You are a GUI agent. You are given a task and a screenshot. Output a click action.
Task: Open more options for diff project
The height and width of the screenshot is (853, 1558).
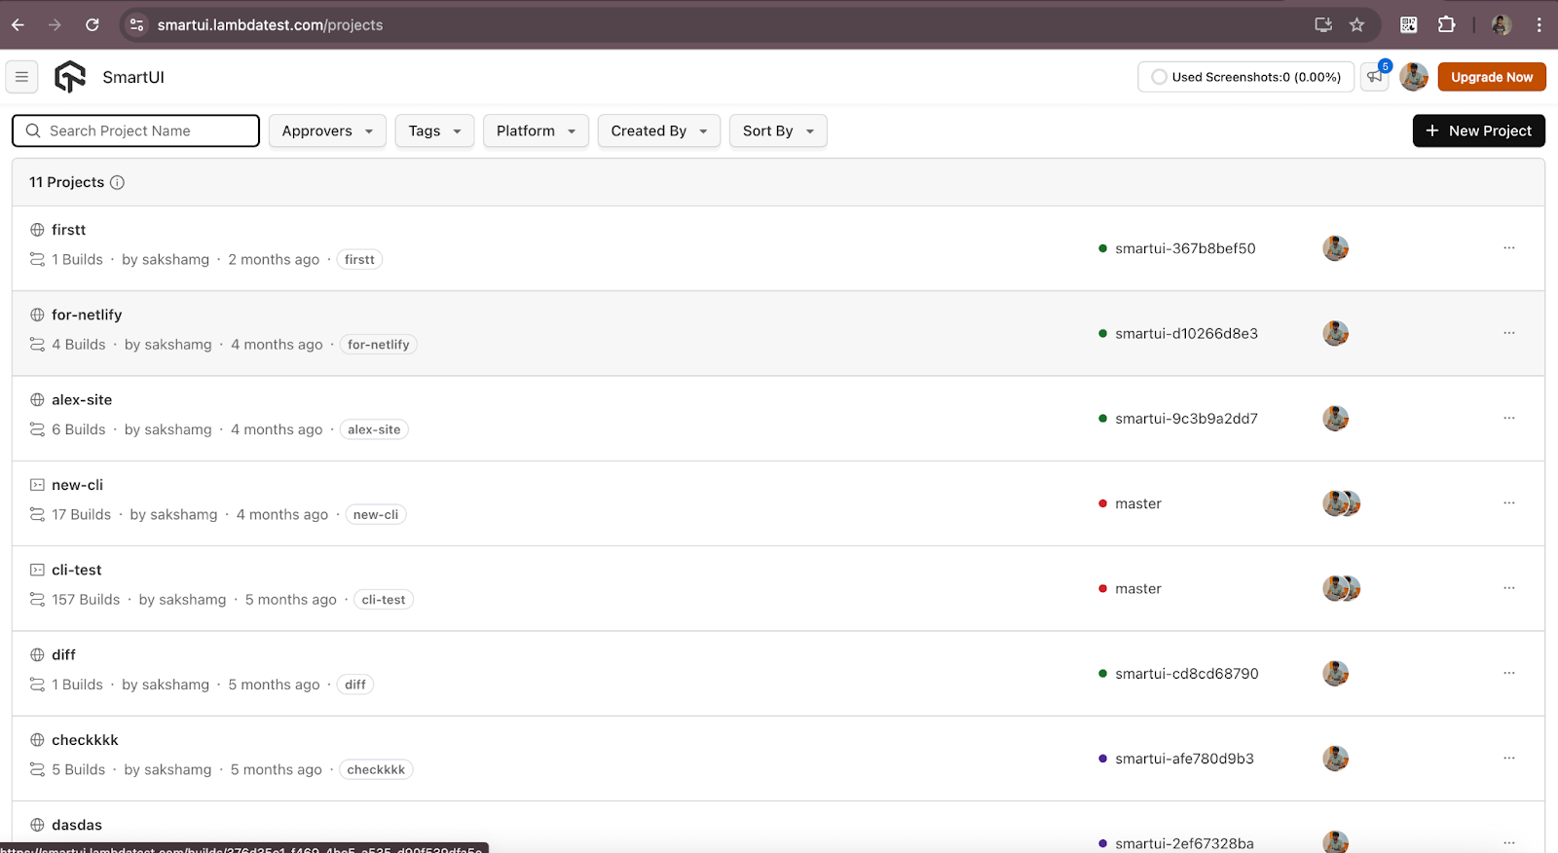(x=1508, y=673)
